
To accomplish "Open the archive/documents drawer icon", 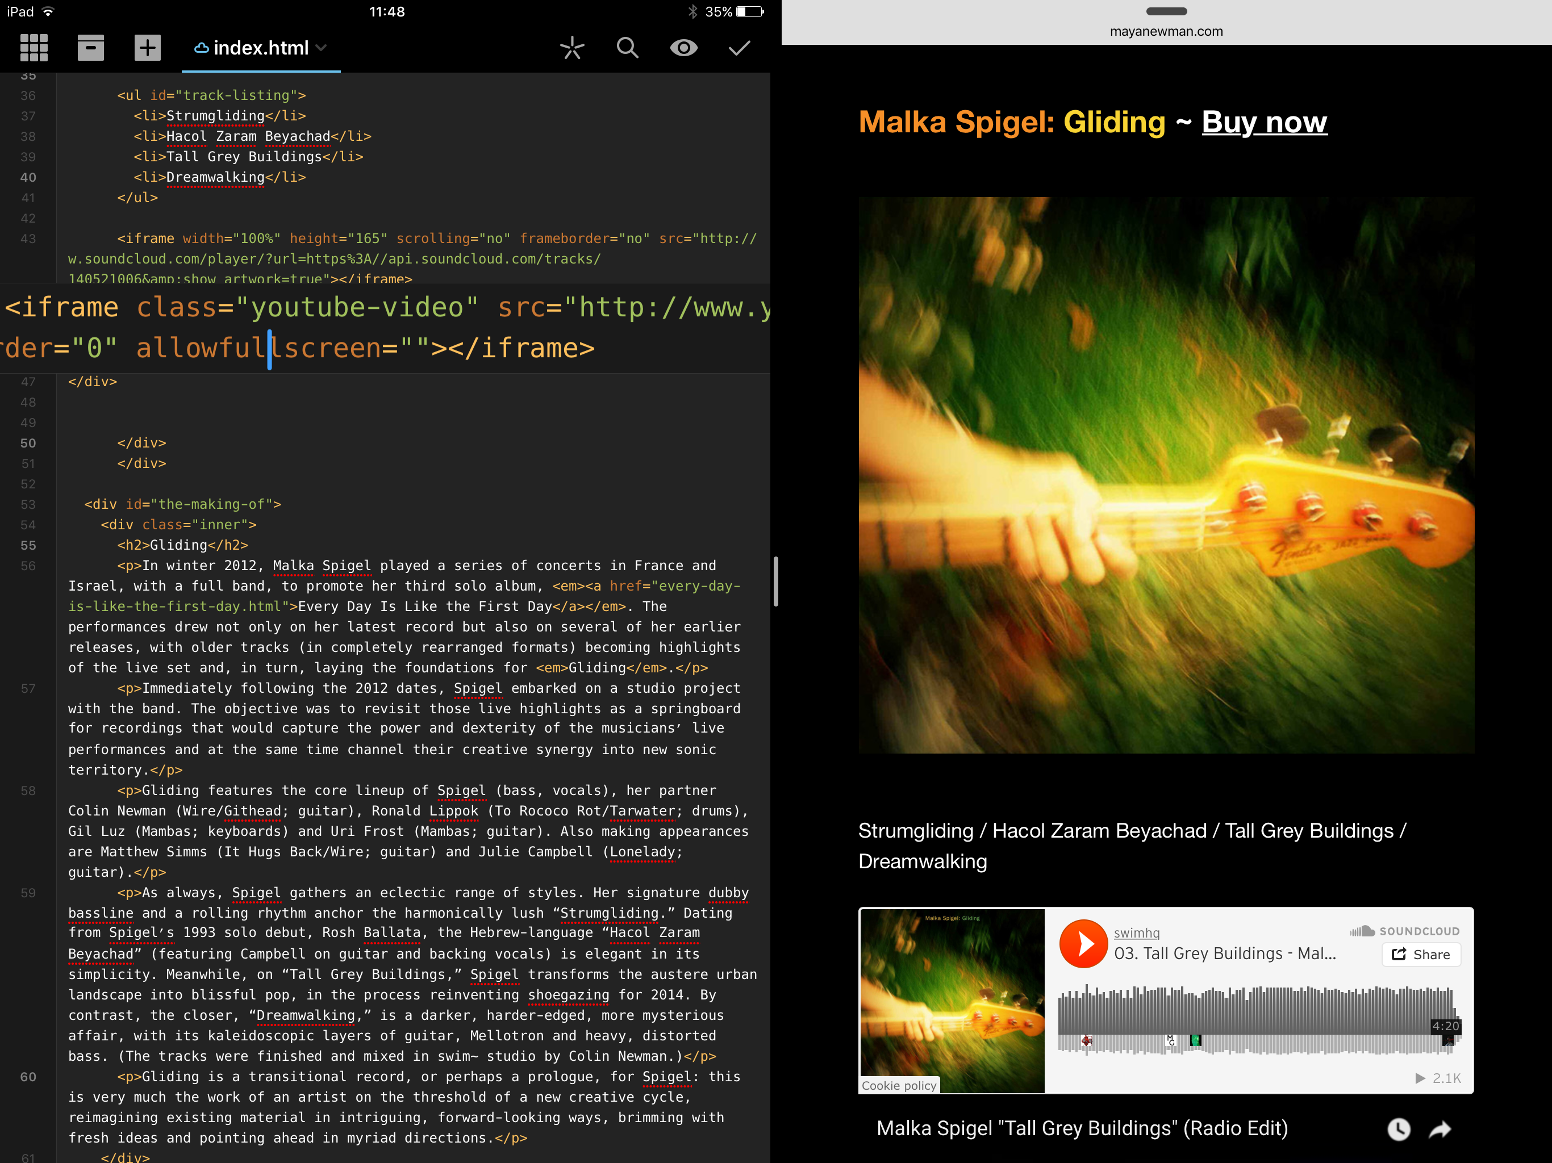I will 90,48.
